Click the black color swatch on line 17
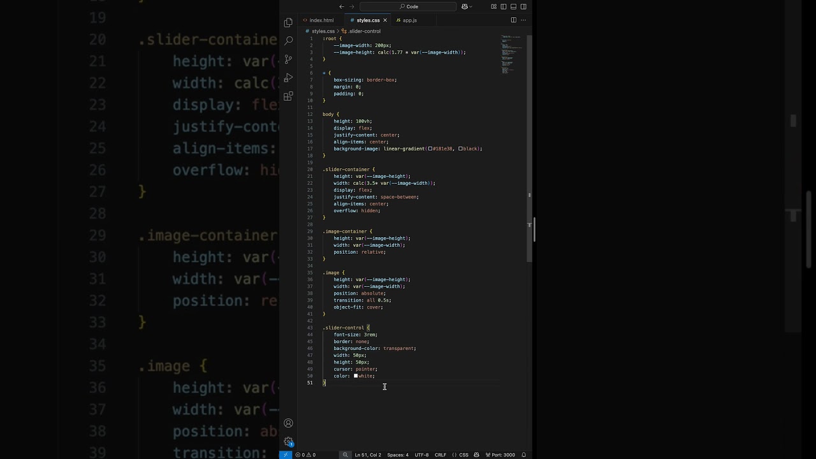The height and width of the screenshot is (459, 816). pos(460,149)
